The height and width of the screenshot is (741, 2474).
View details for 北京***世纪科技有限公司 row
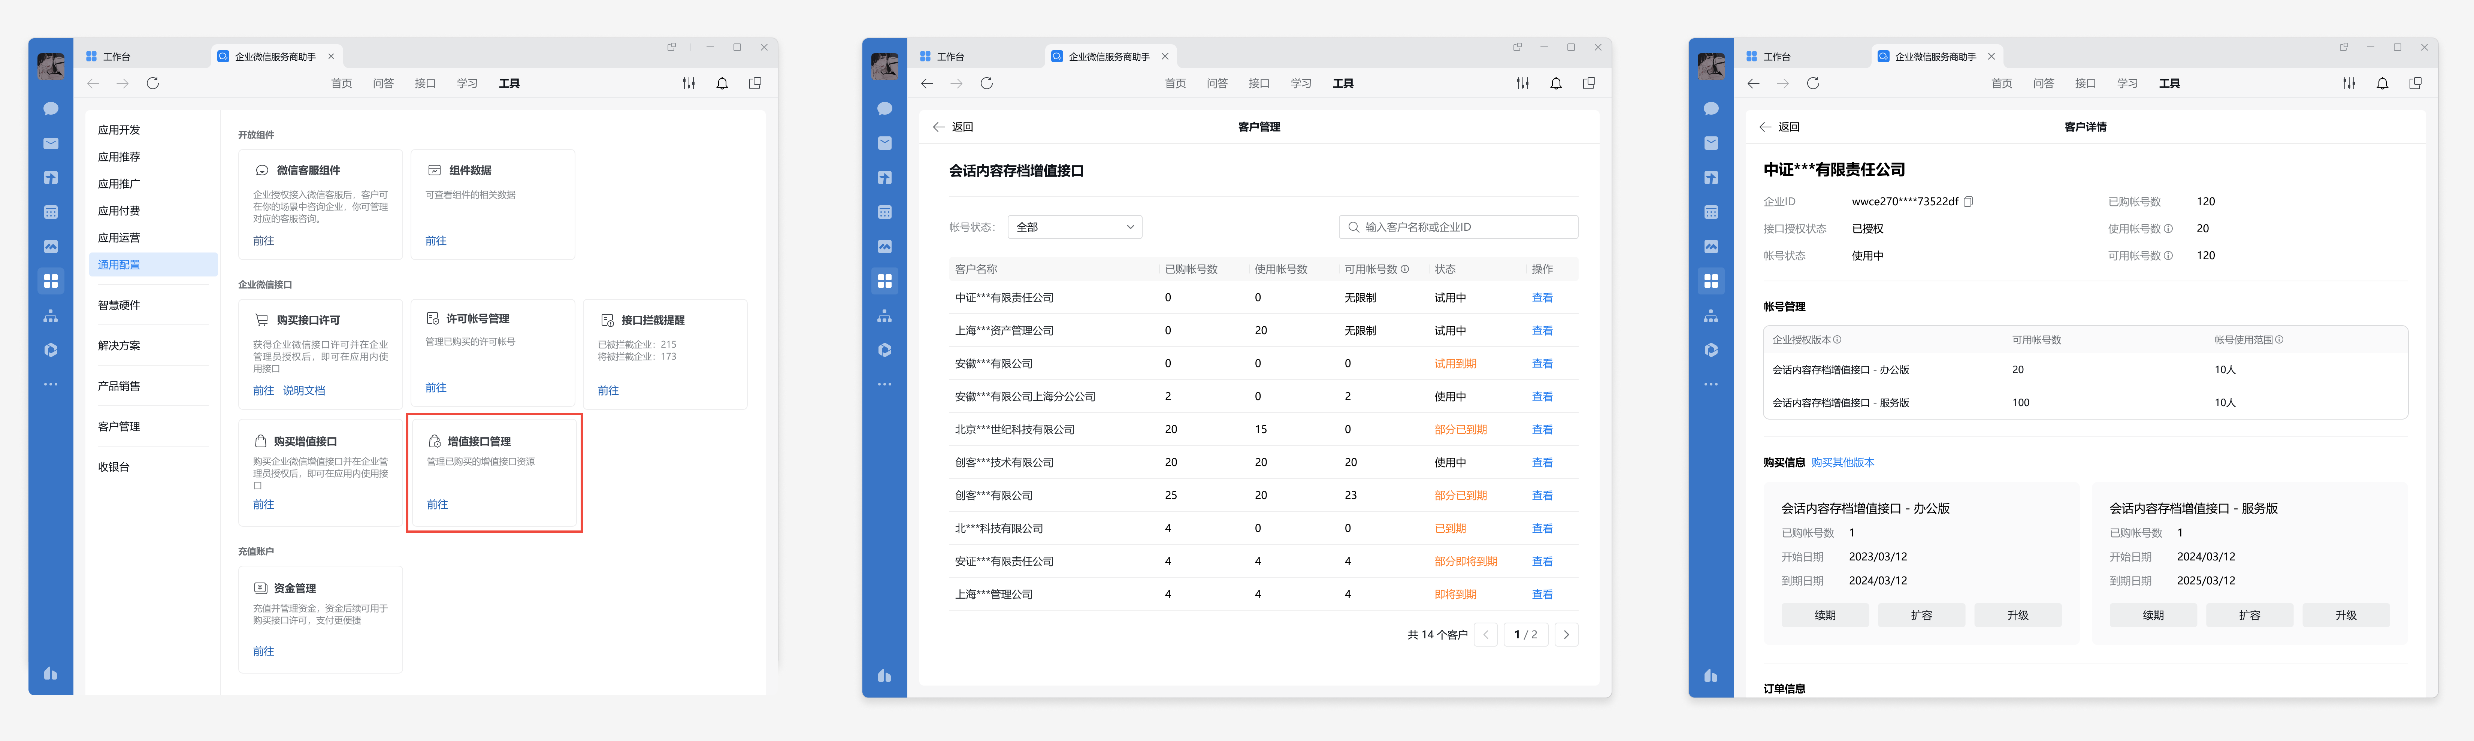pos(1542,429)
